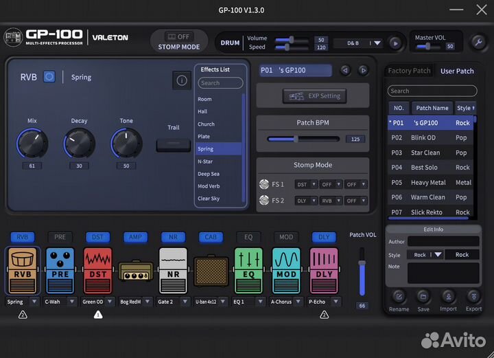
Task: Toggle the EQ module on/off label
Action: pos(248,237)
